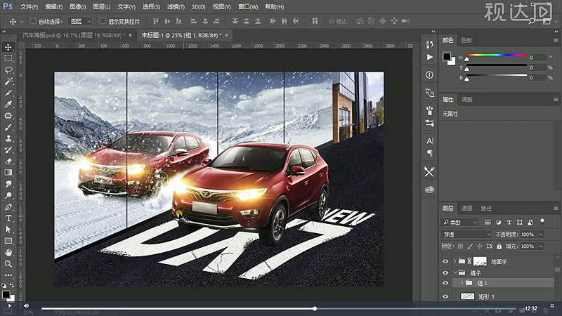562x316 pixels.
Task: Open the blend mode 穿透 dropdown
Action: 466,235
